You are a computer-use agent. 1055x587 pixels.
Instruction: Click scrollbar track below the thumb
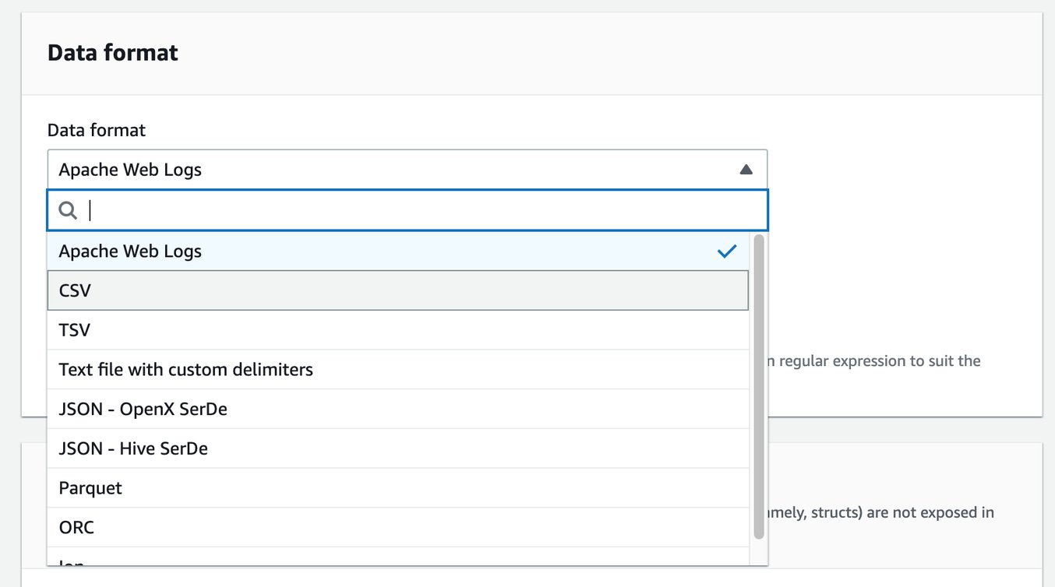(x=759, y=553)
